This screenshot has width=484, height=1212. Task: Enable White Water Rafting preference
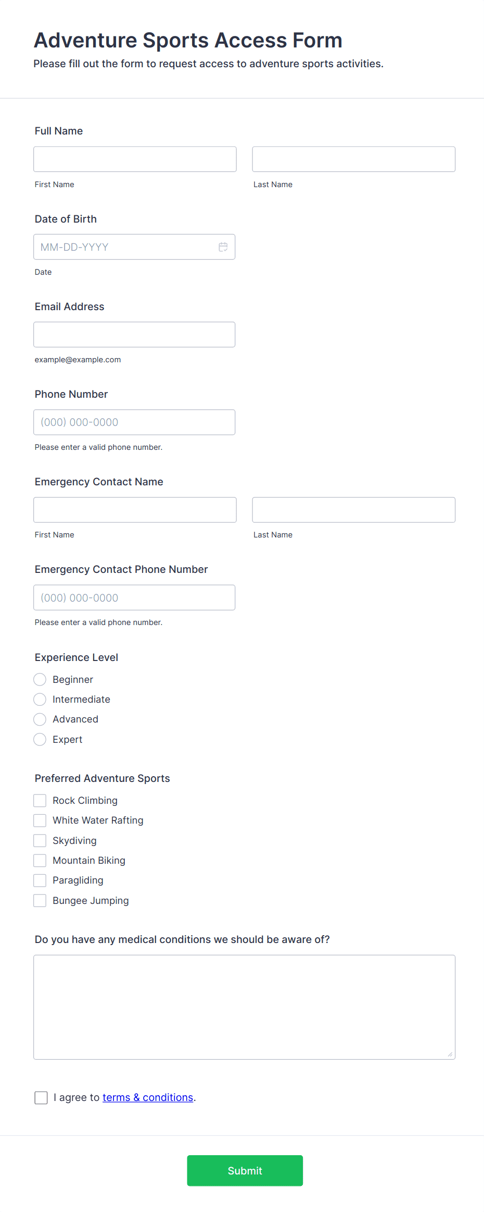[40, 820]
